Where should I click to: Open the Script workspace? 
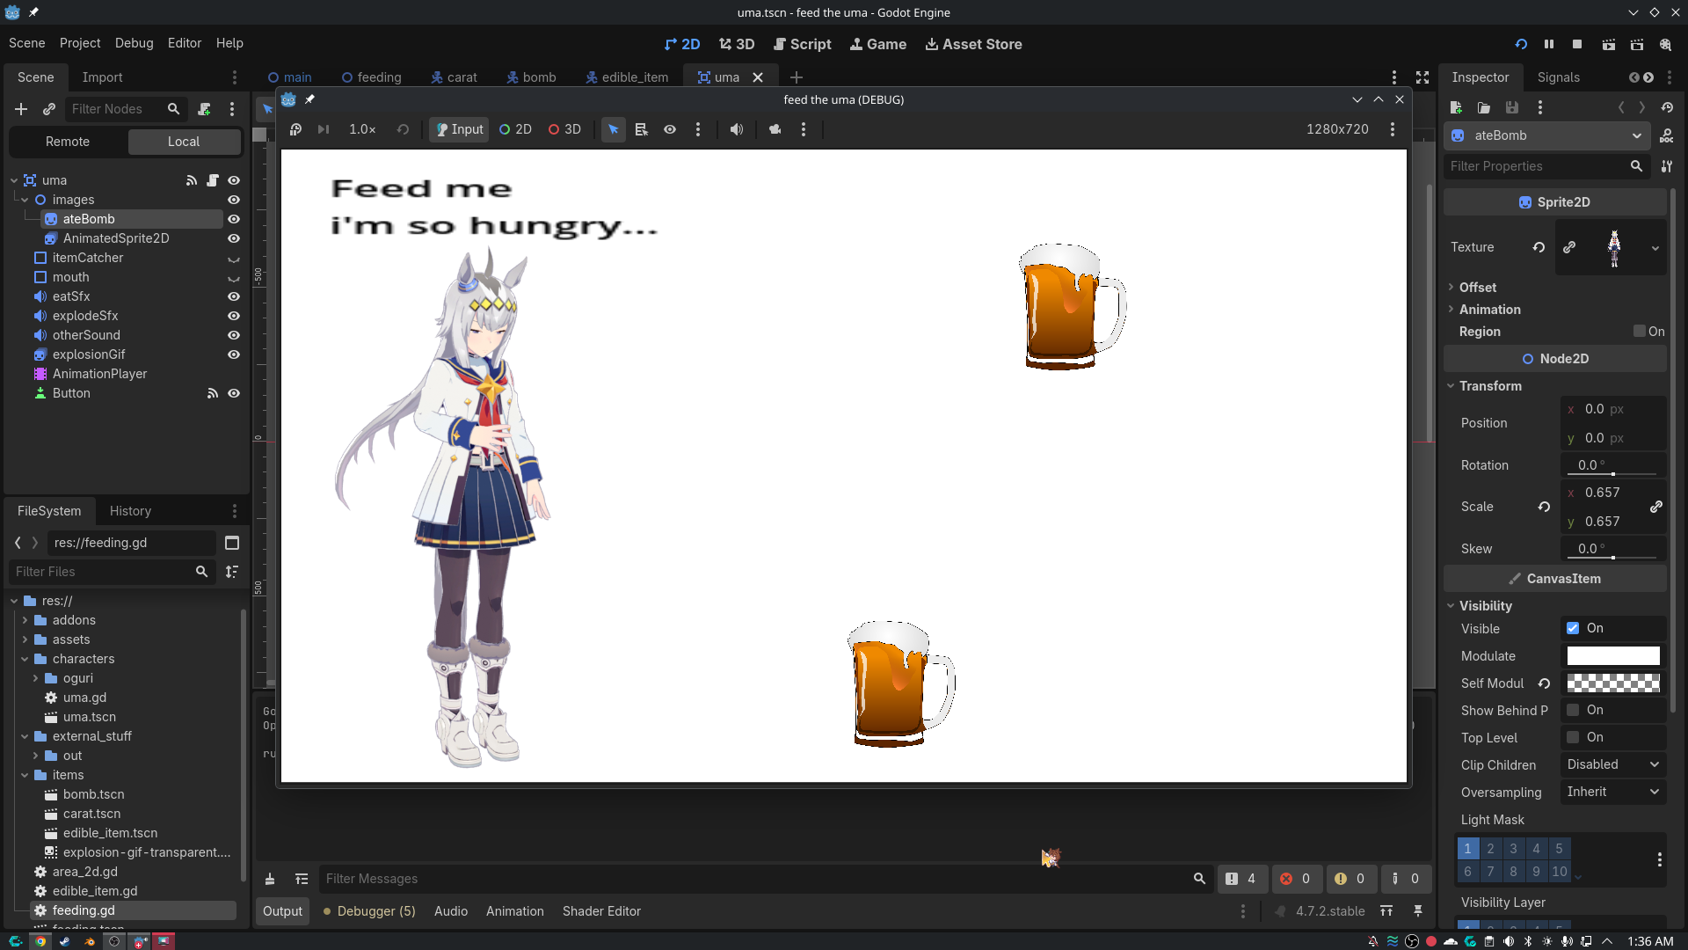802,44
